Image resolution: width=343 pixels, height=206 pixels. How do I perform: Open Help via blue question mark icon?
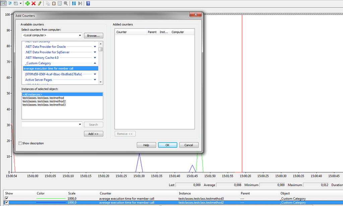coord(88,3)
